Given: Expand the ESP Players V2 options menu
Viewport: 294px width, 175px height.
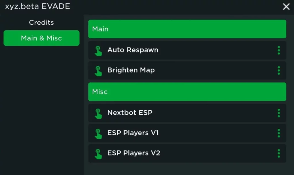Looking at the screenshot, I should click(278, 153).
